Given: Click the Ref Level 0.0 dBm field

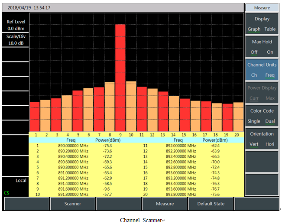Looking at the screenshot, I should coord(15,25).
